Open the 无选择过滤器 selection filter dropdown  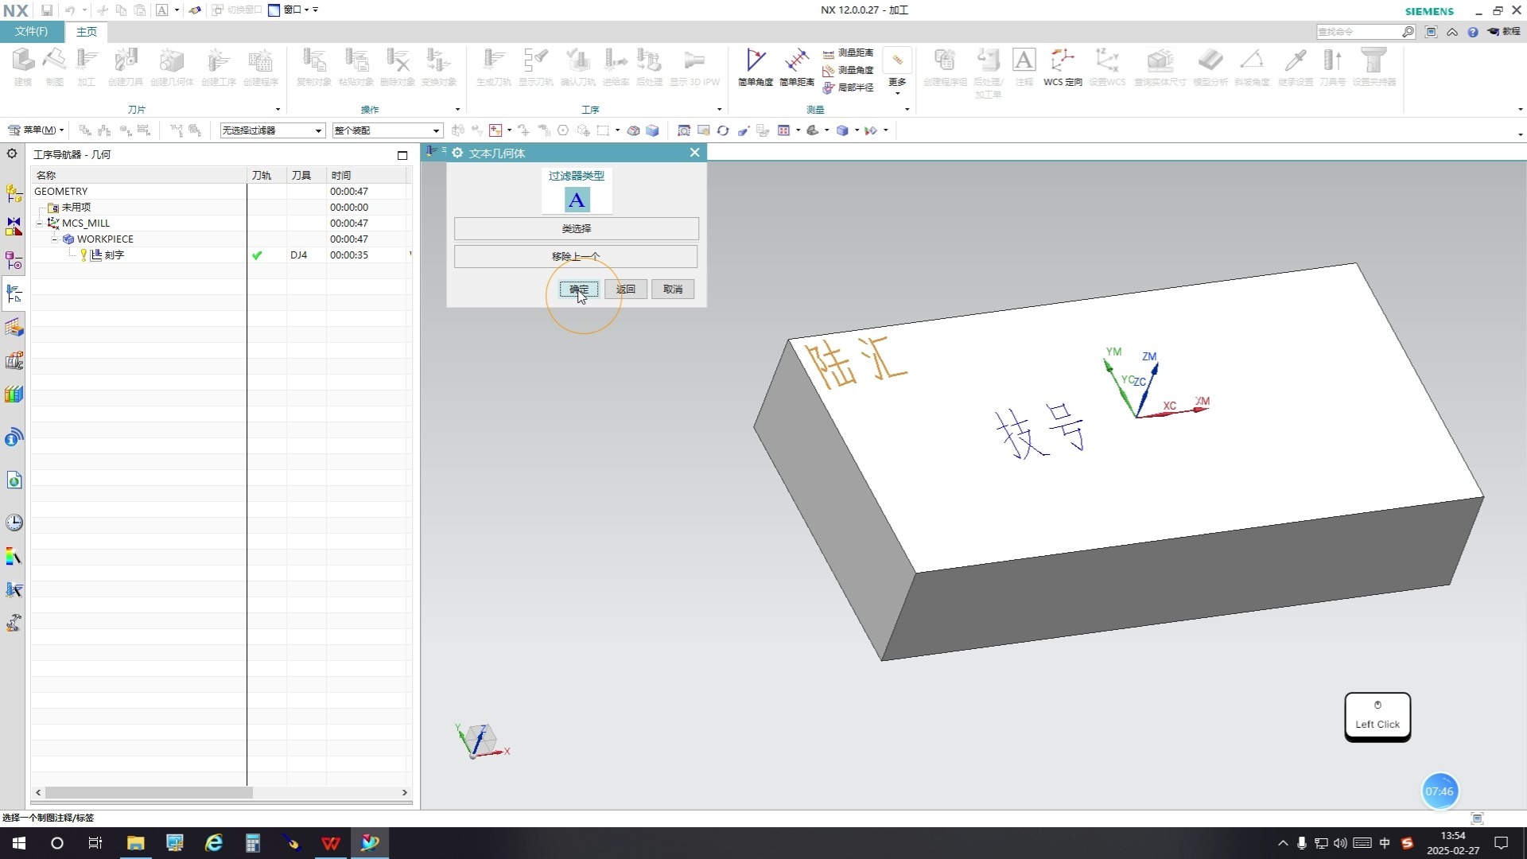(x=272, y=130)
